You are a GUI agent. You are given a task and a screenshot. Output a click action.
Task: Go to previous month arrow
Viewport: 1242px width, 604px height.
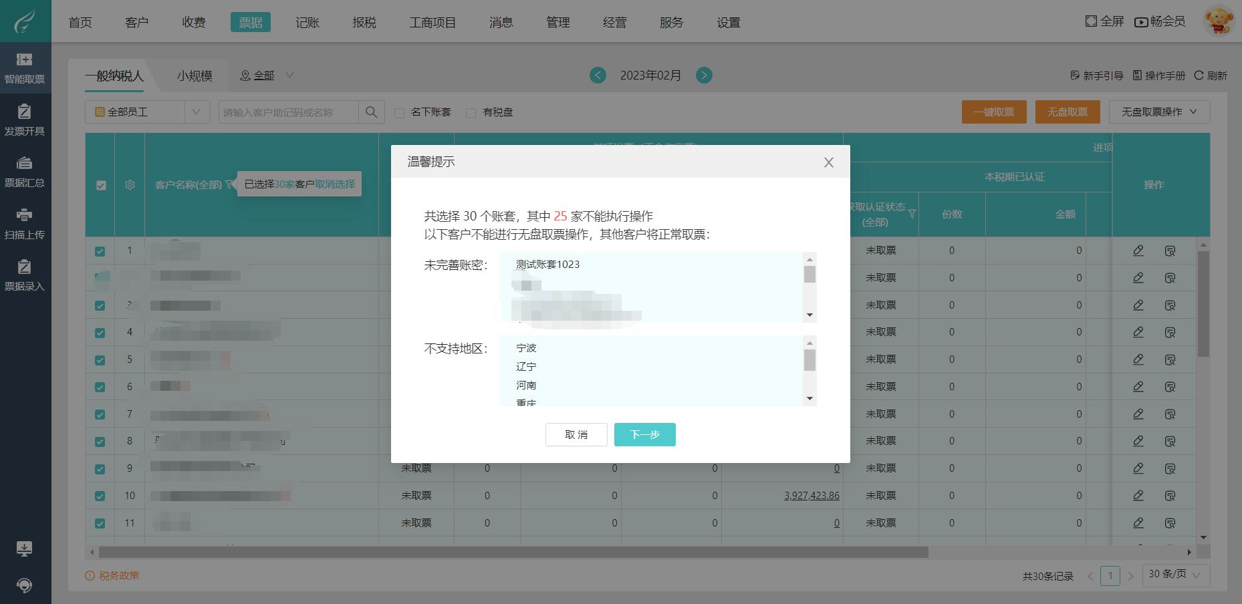tap(598, 75)
